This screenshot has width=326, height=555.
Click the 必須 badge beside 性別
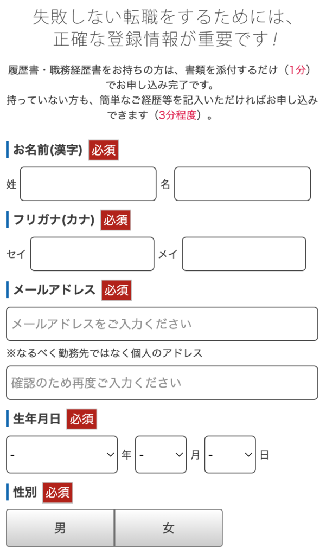coord(57,492)
